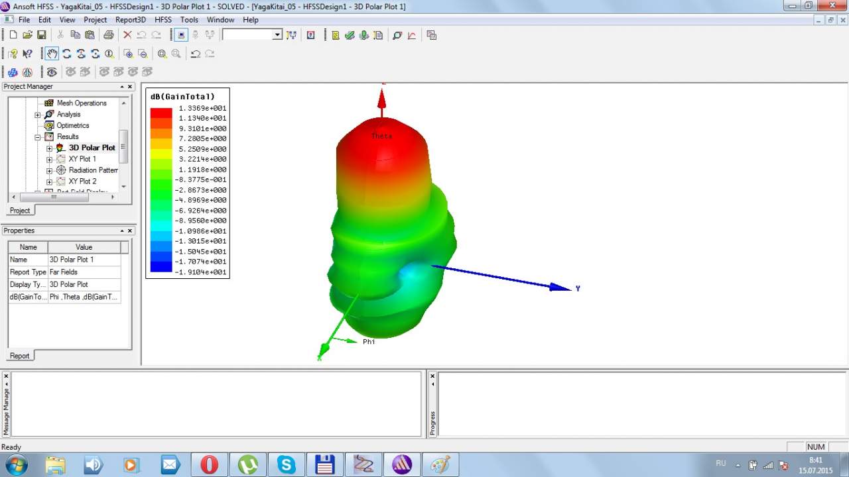Image resolution: width=849 pixels, height=477 pixels.
Task: Click the red top swatch in gain legend
Action: pyautogui.click(x=161, y=113)
